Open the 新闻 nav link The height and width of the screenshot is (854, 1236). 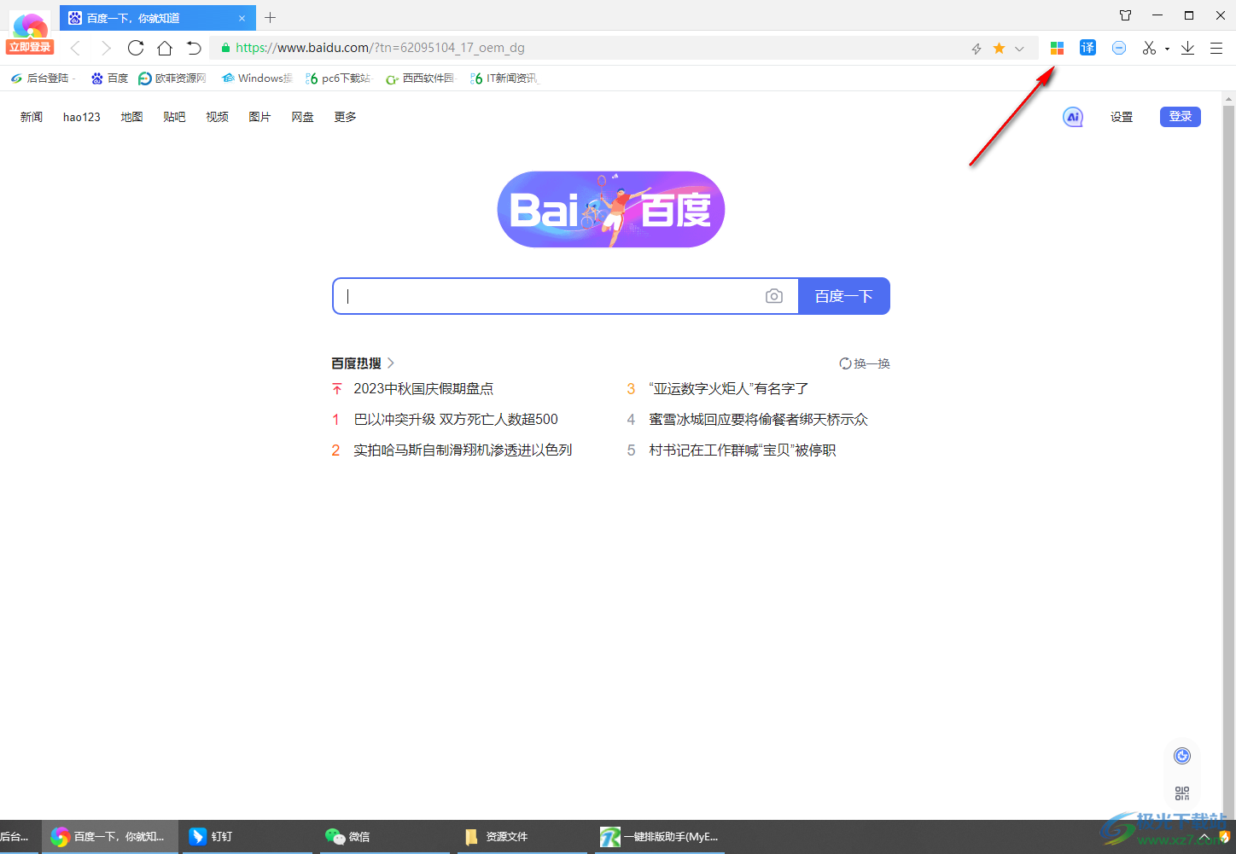(32, 117)
